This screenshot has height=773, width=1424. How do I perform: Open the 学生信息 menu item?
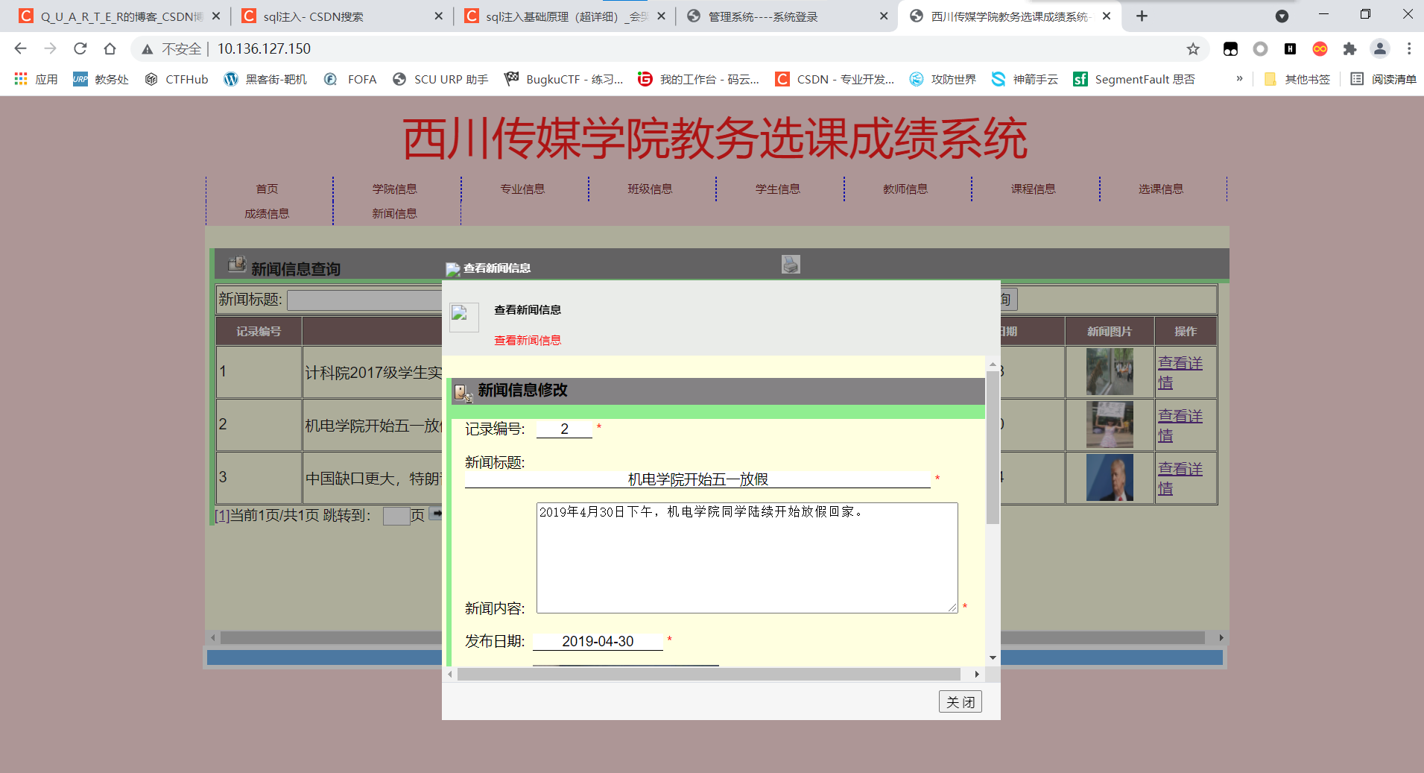coord(778,189)
